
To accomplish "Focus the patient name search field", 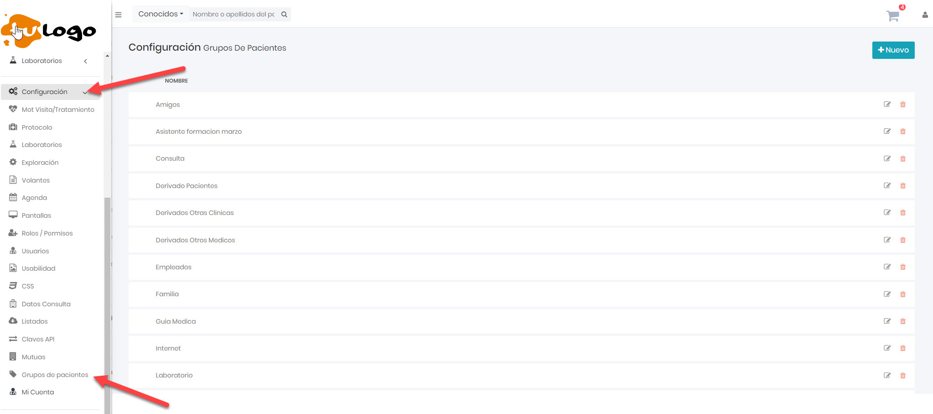I will click(x=233, y=15).
